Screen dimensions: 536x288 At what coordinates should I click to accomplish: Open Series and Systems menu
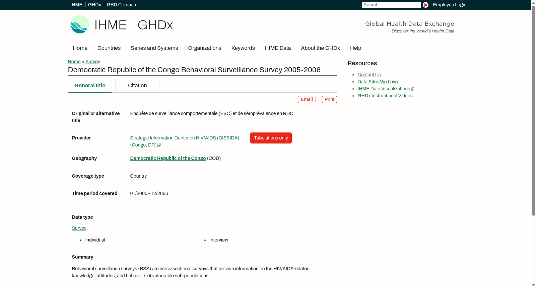(154, 48)
